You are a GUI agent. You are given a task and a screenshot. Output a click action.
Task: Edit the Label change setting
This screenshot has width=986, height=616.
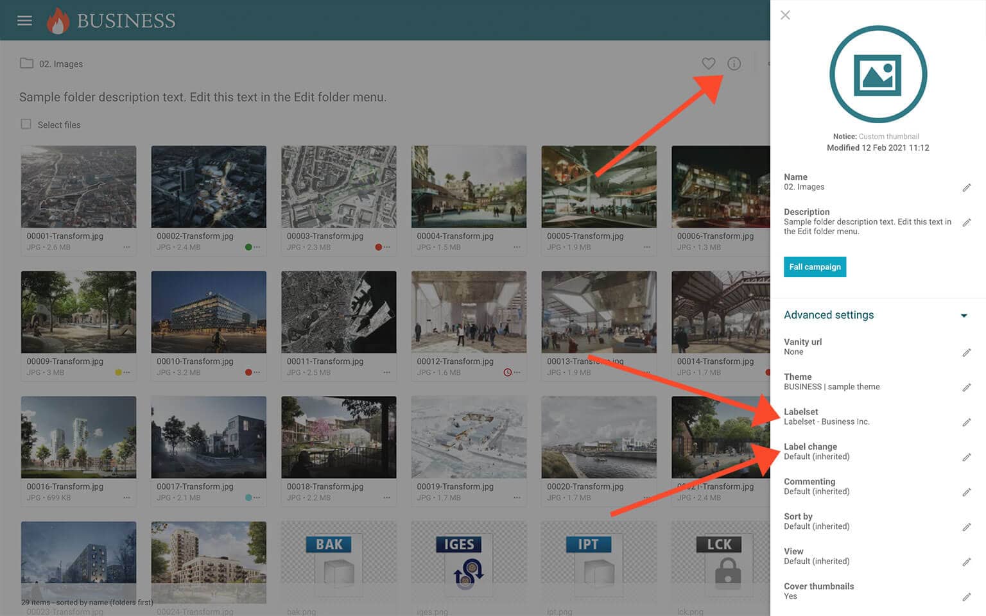(966, 458)
